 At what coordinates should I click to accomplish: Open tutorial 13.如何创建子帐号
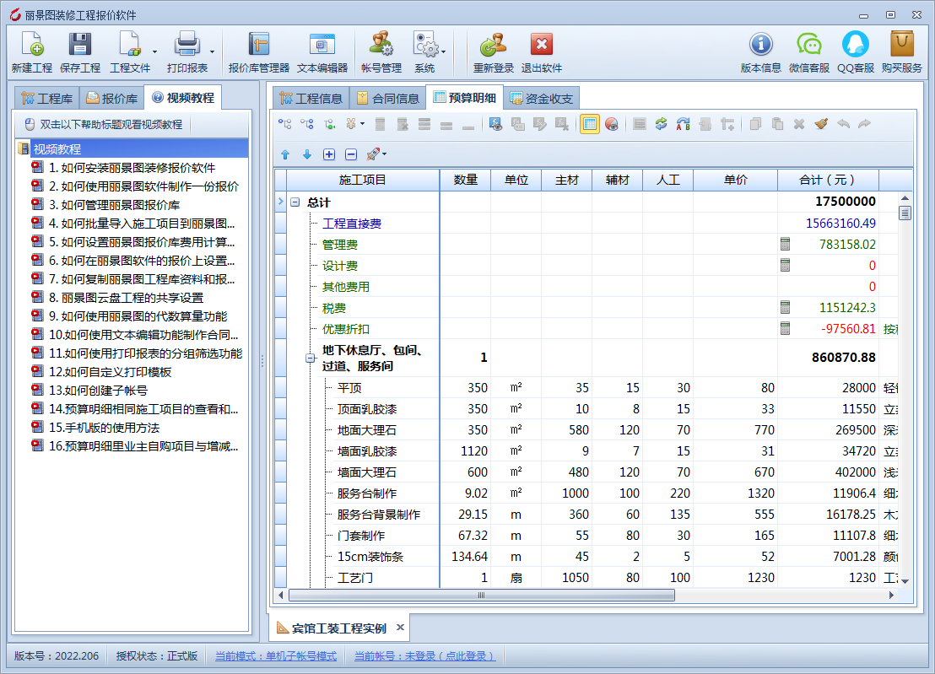tap(97, 390)
